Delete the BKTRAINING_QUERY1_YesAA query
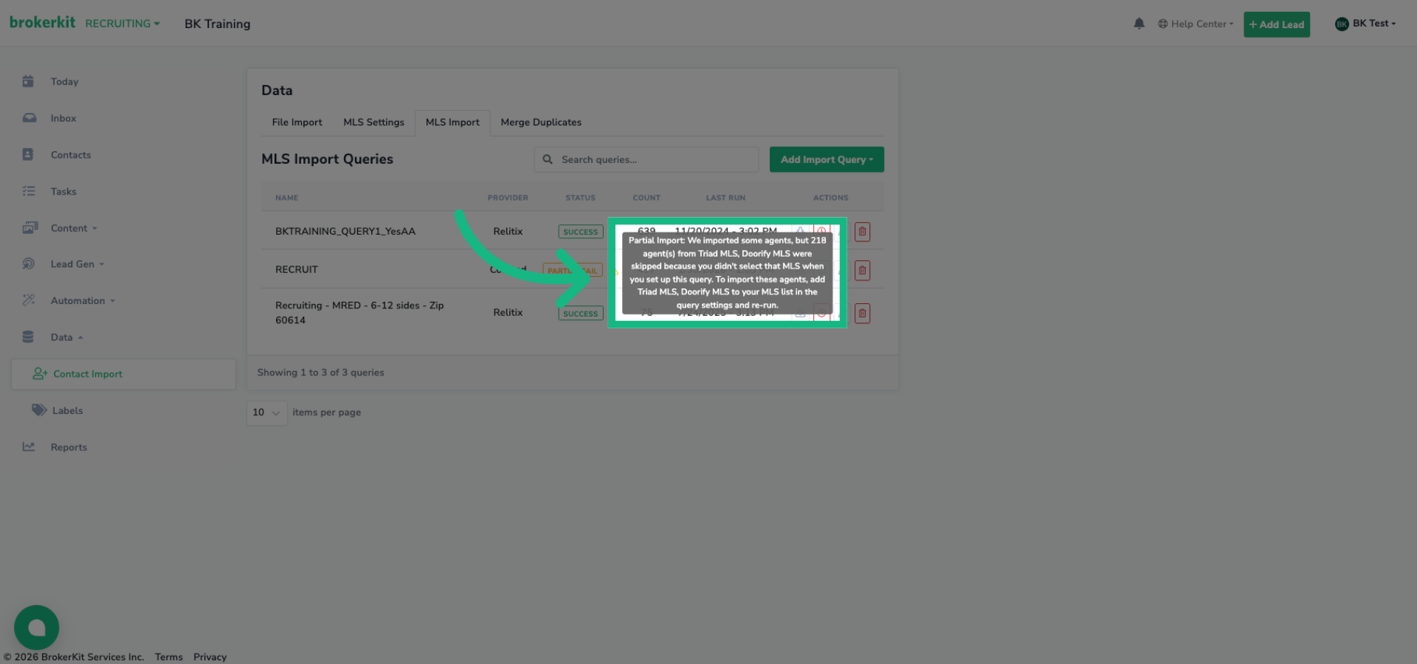 tap(862, 232)
